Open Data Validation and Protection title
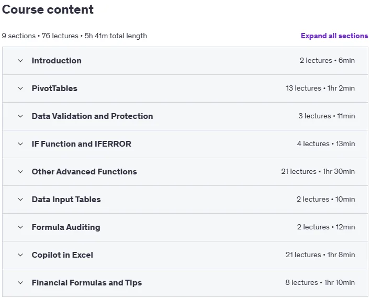The width and height of the screenshot is (371, 298). pyautogui.click(x=92, y=116)
